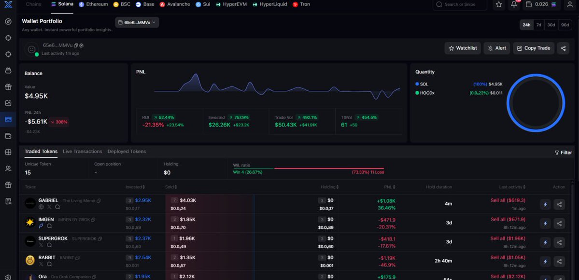Click Sell all ($1.05K) for RABBIT
Viewport: 579px width, 280px height.
pos(508,257)
